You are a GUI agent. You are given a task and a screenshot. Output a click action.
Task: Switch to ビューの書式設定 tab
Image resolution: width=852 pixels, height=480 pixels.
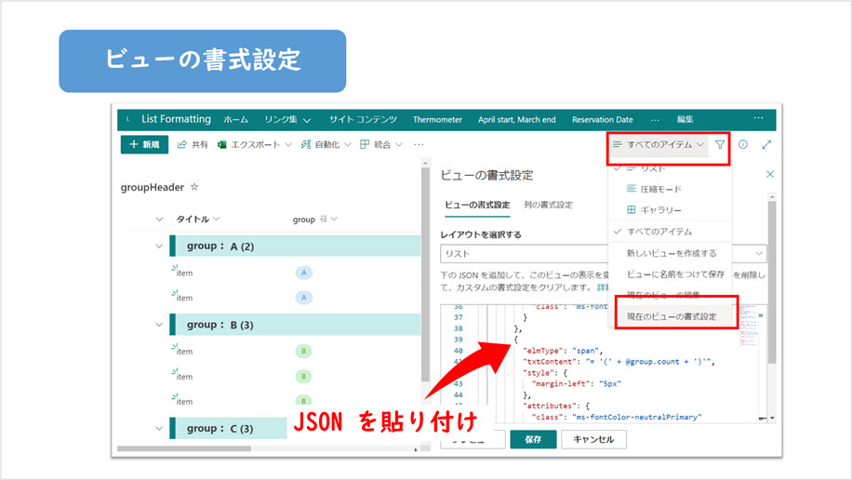tap(477, 205)
